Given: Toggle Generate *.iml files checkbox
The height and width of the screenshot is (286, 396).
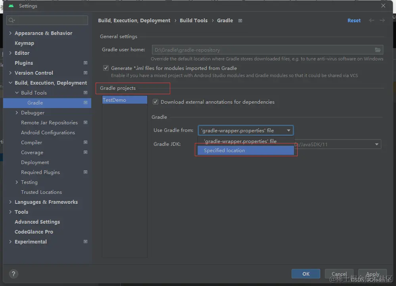Looking at the screenshot, I should 106,68.
